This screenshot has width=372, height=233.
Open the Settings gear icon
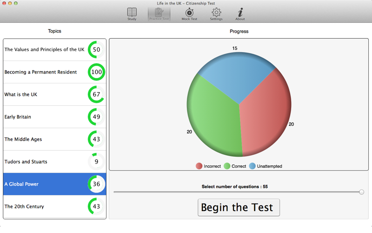tap(216, 14)
